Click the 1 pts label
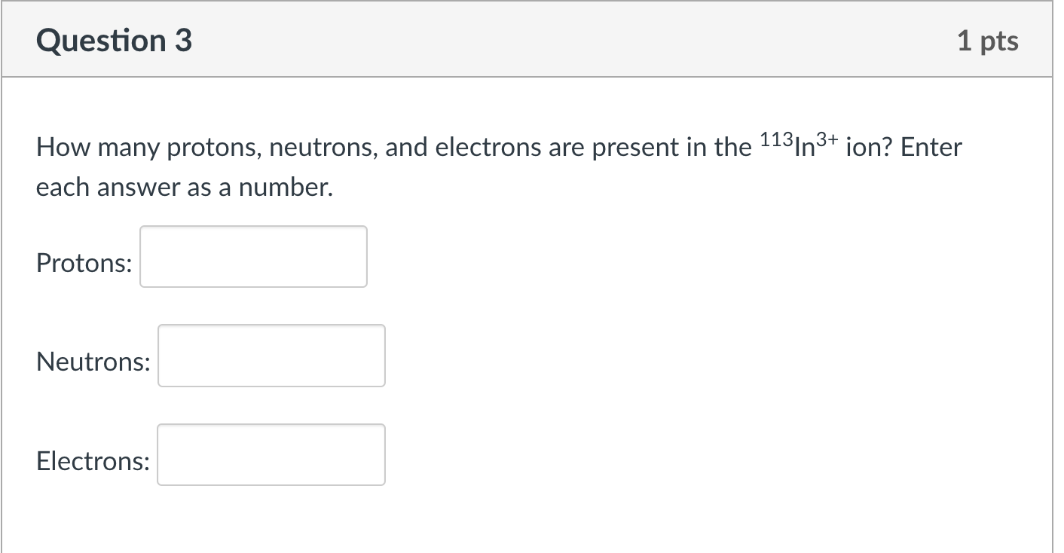This screenshot has width=1064, height=553. click(x=988, y=41)
